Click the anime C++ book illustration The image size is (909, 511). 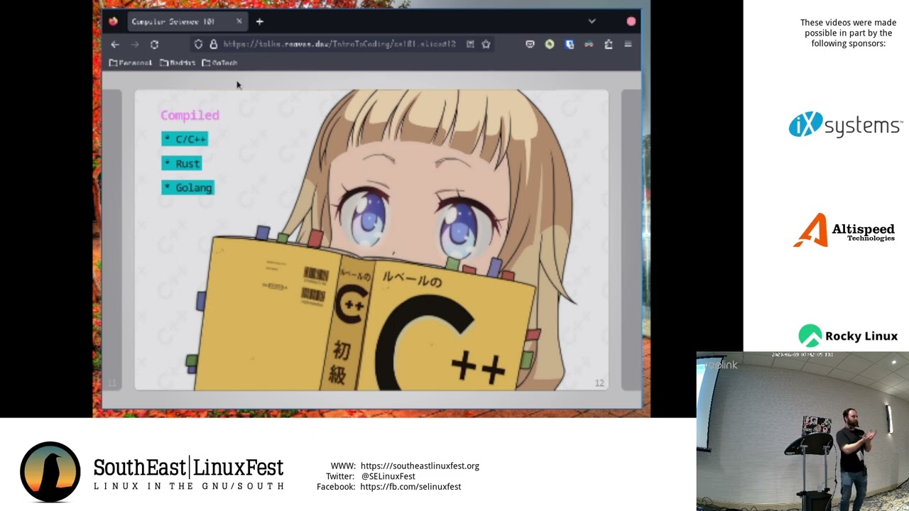pos(383,241)
